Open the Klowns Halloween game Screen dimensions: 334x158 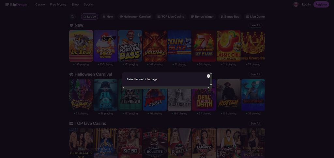[81, 95]
